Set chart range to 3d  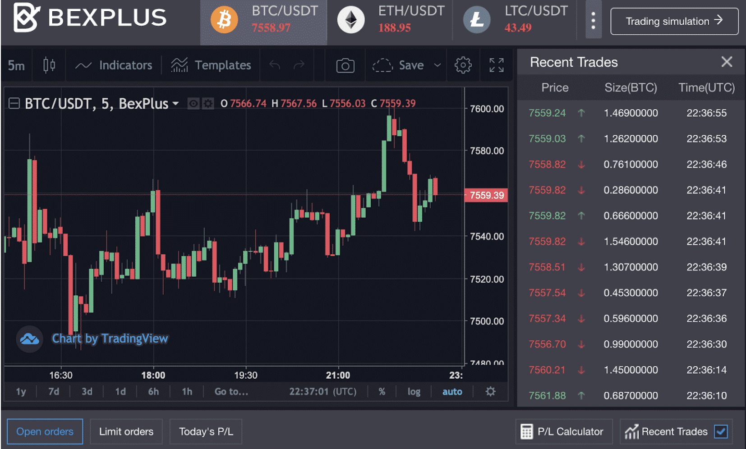87,392
